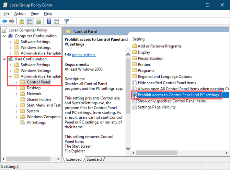Switch to the Standard tab
The image size is (230, 170).
point(94,159)
